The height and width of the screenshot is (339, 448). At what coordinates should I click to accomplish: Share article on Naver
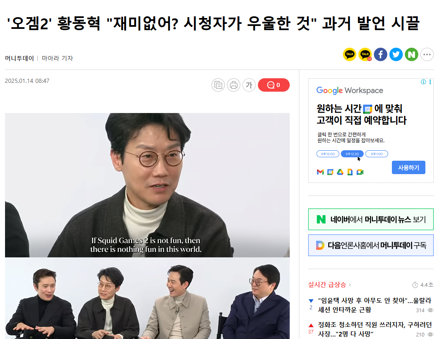click(x=412, y=54)
